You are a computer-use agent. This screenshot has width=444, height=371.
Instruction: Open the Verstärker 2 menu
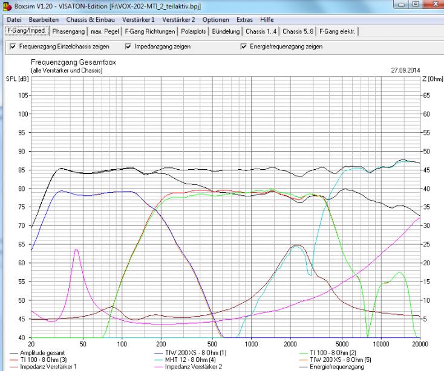(x=178, y=20)
